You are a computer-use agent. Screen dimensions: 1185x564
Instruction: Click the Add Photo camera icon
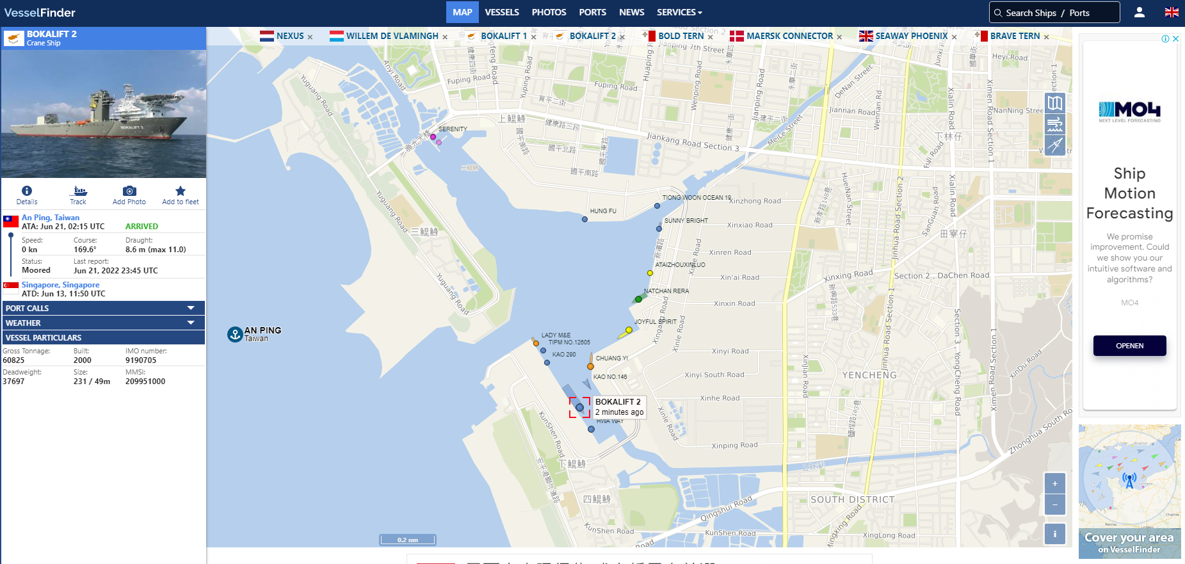pyautogui.click(x=129, y=191)
